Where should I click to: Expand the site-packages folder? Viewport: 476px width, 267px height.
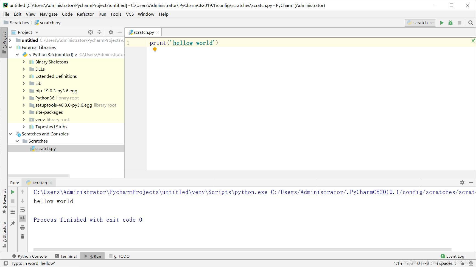coord(24,112)
